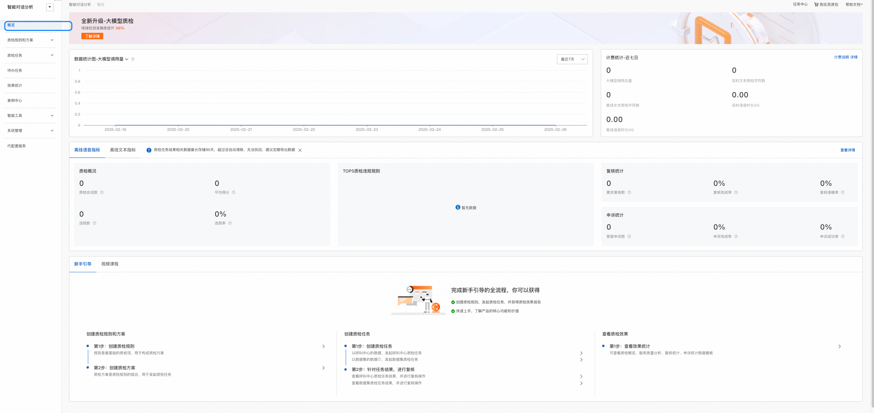
Task: Dismiss the 90-day storage notice
Action: coord(300,150)
